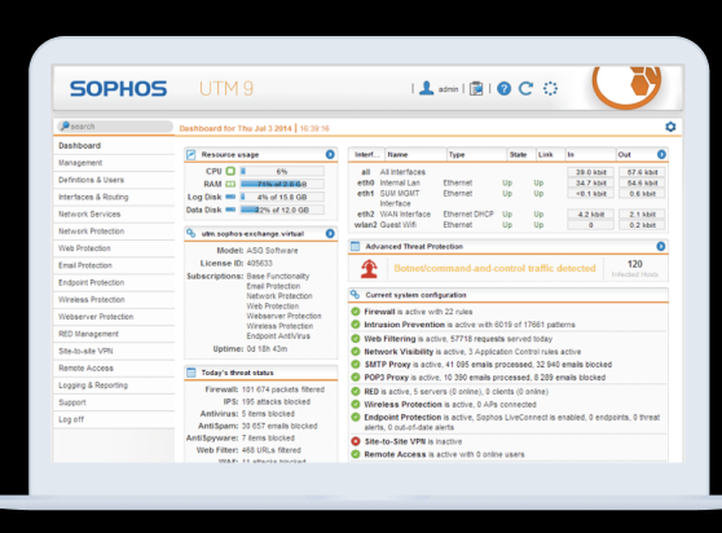Screen dimensions: 722x533
Task: Click the Data Disk drive icon
Action: (x=231, y=209)
